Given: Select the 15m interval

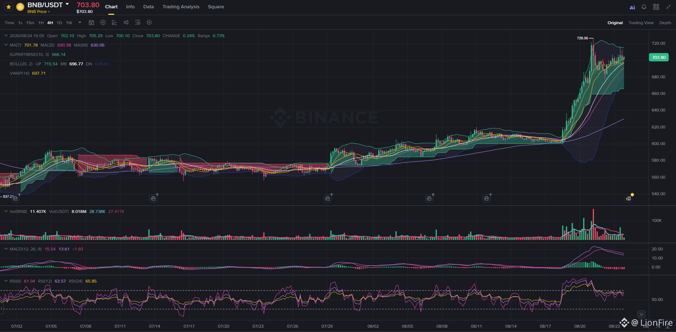Looking at the screenshot, I should (x=30, y=23).
